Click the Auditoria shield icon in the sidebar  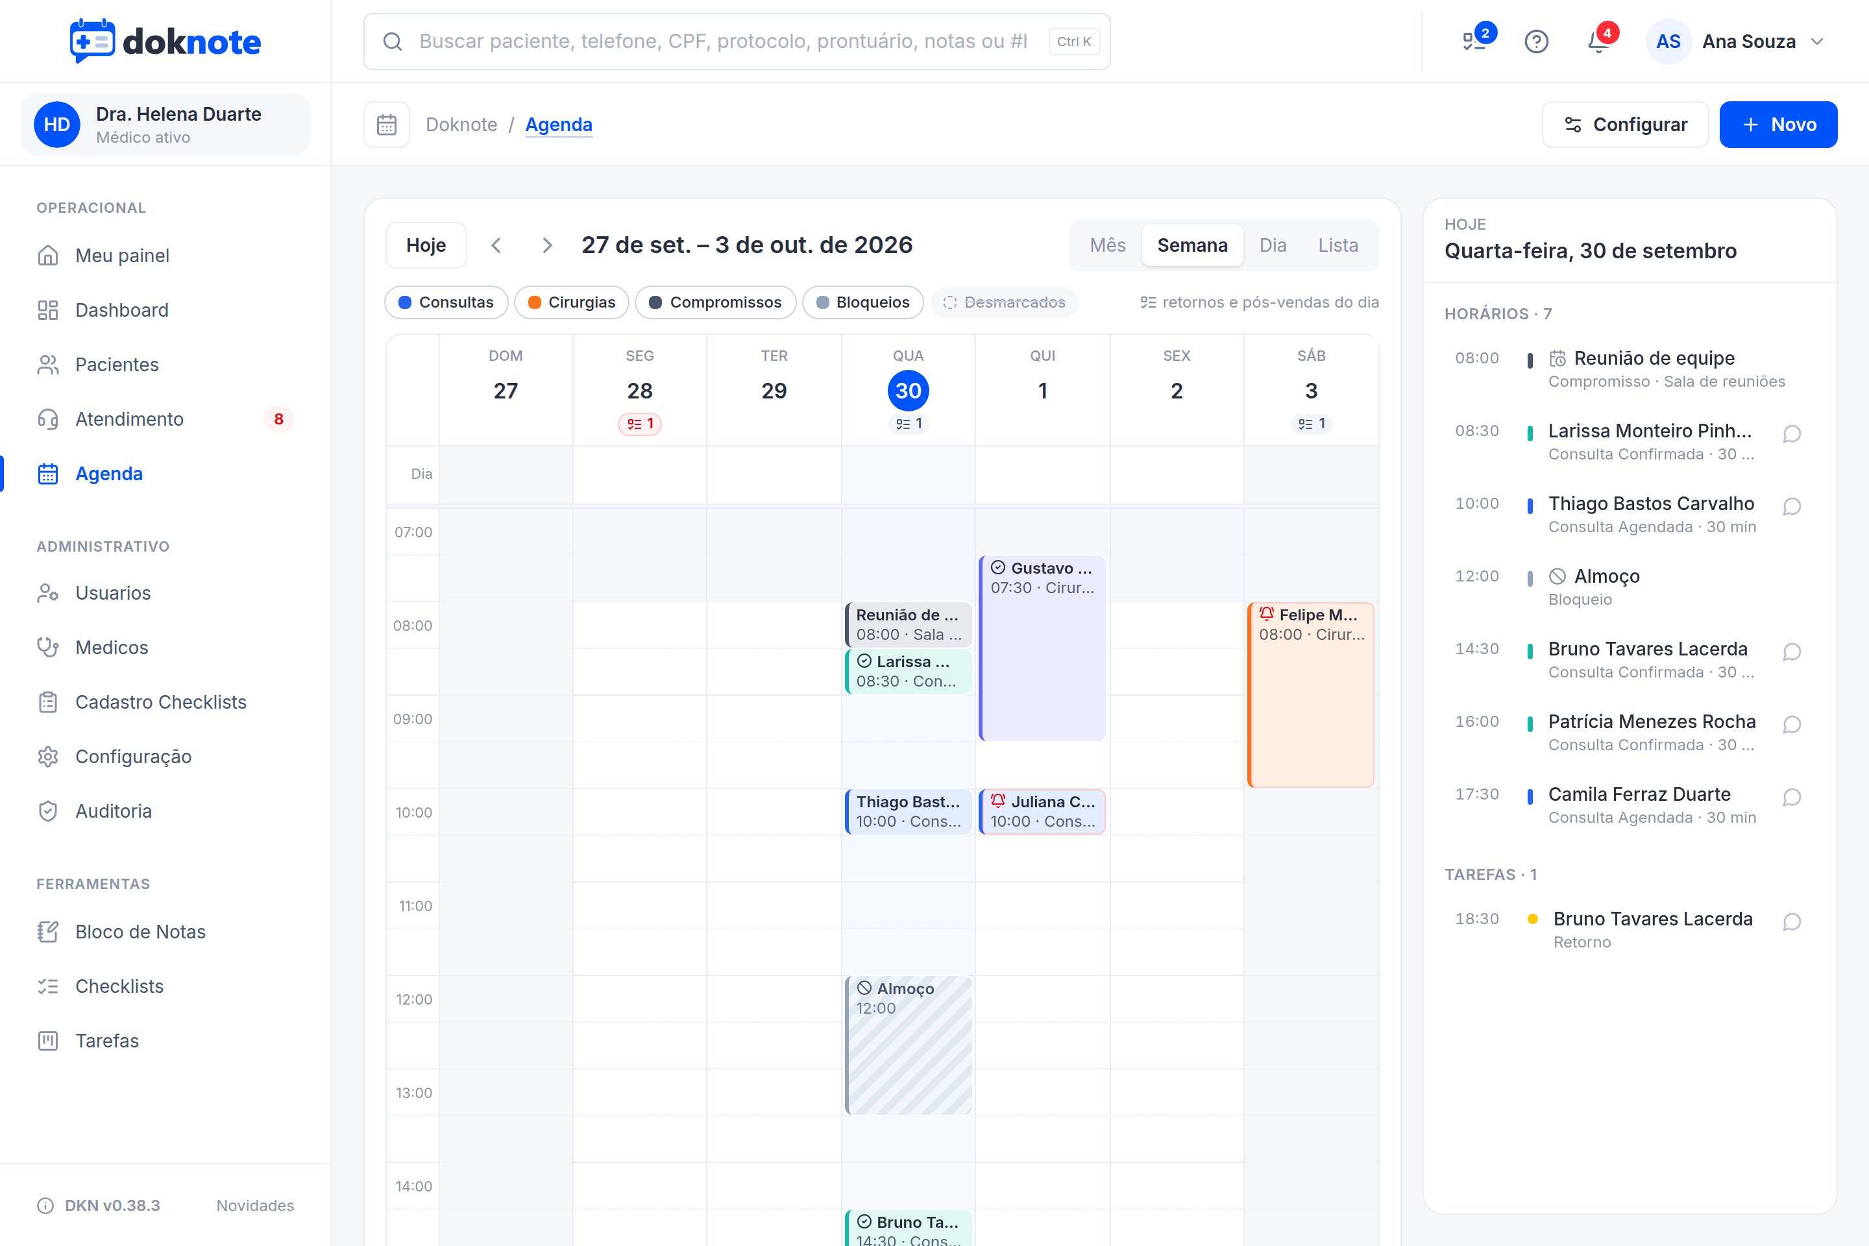click(x=47, y=811)
